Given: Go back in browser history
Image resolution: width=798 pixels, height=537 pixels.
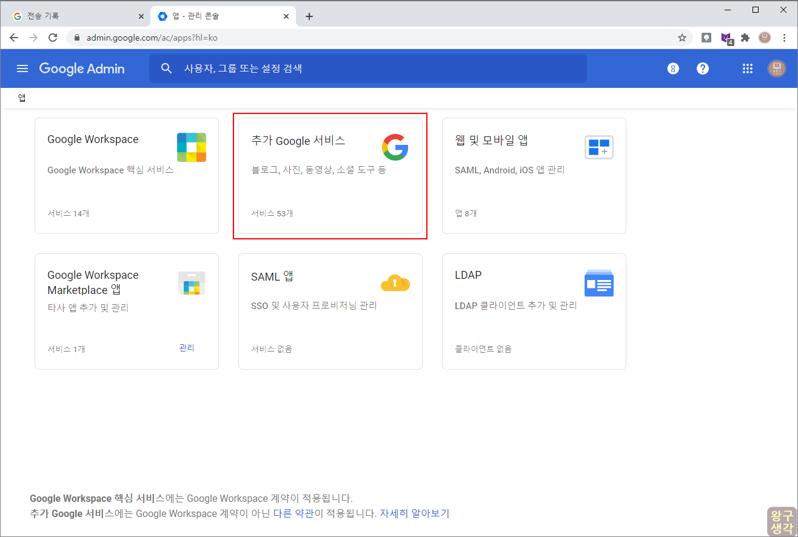Looking at the screenshot, I should [14, 38].
